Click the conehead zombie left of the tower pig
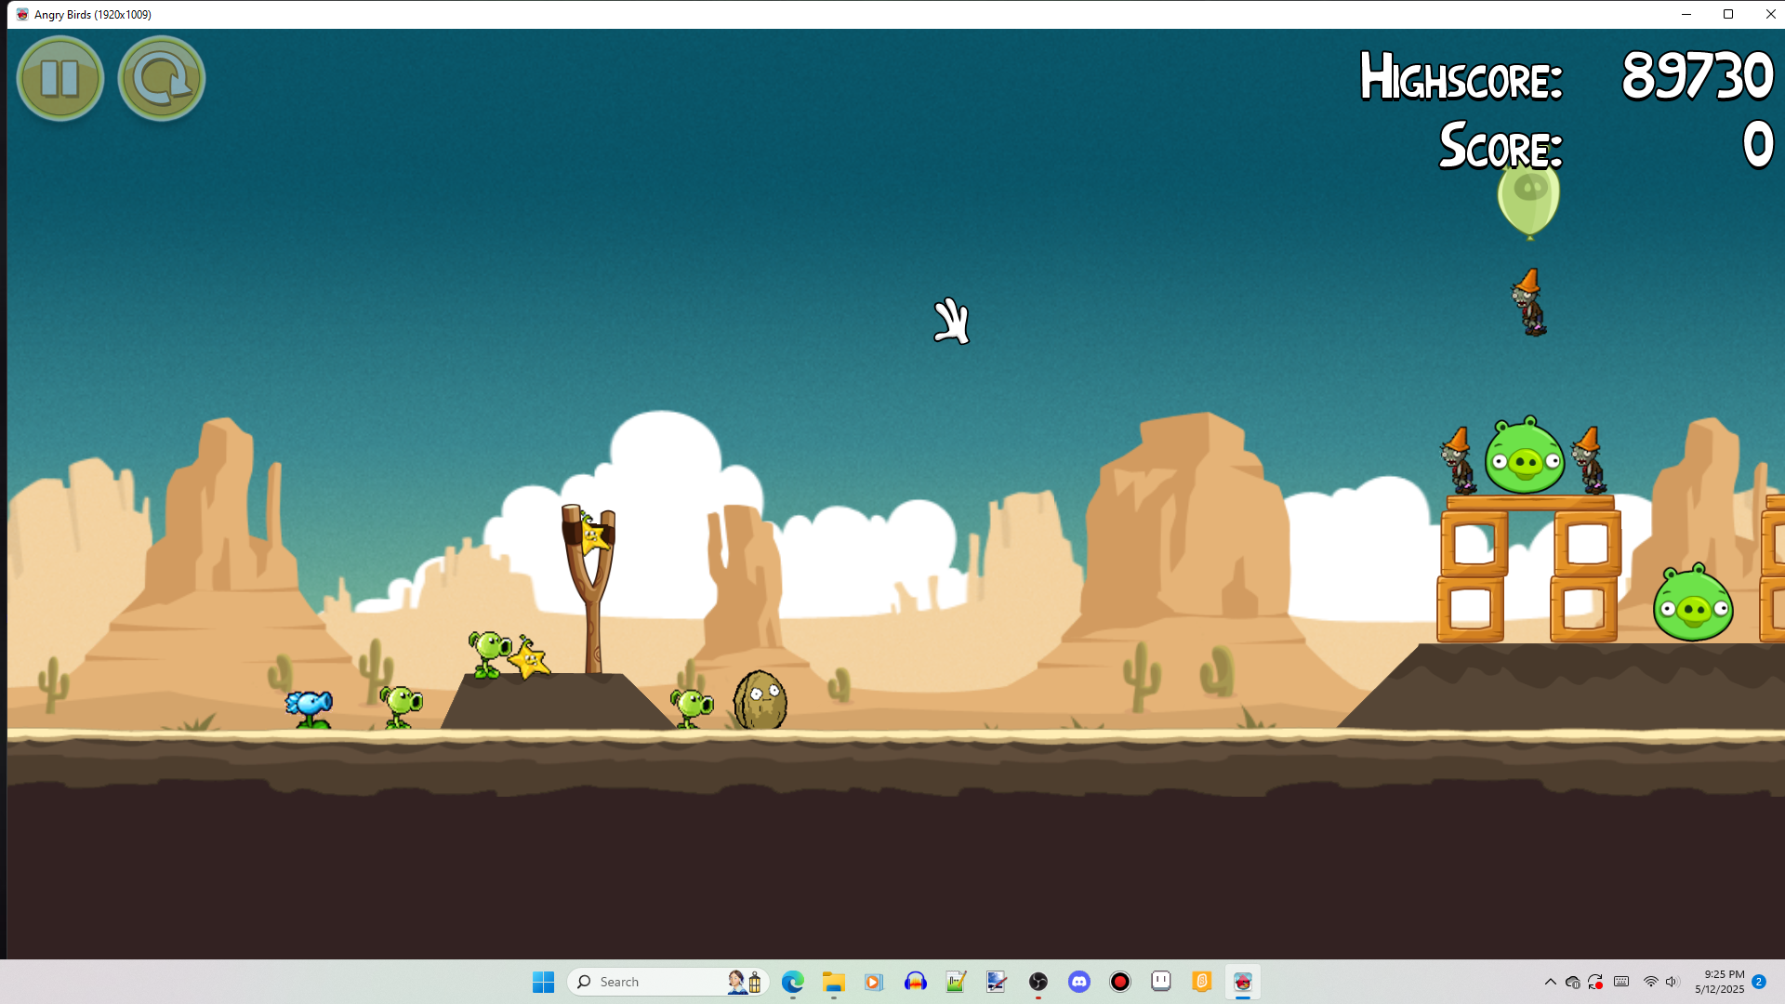The image size is (1785, 1004). [1457, 460]
